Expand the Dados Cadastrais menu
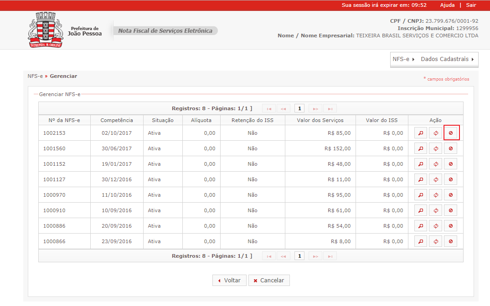Viewport: 490px width, 306px height. click(x=447, y=59)
